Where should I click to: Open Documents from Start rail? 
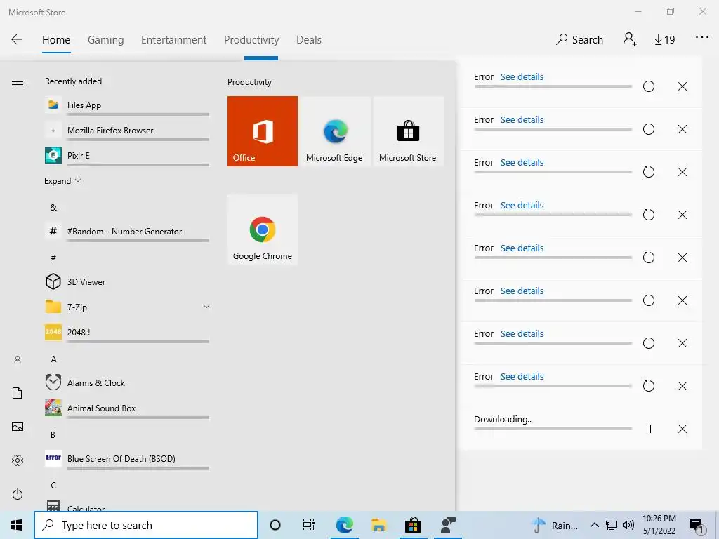tap(18, 393)
